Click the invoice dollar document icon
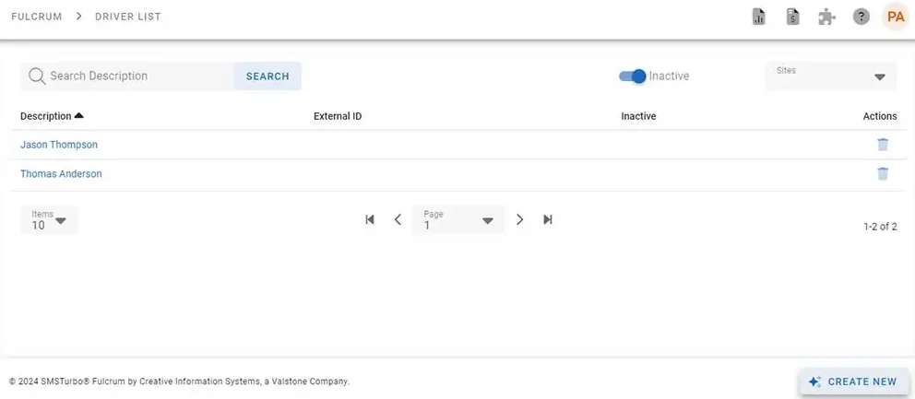 click(x=792, y=17)
